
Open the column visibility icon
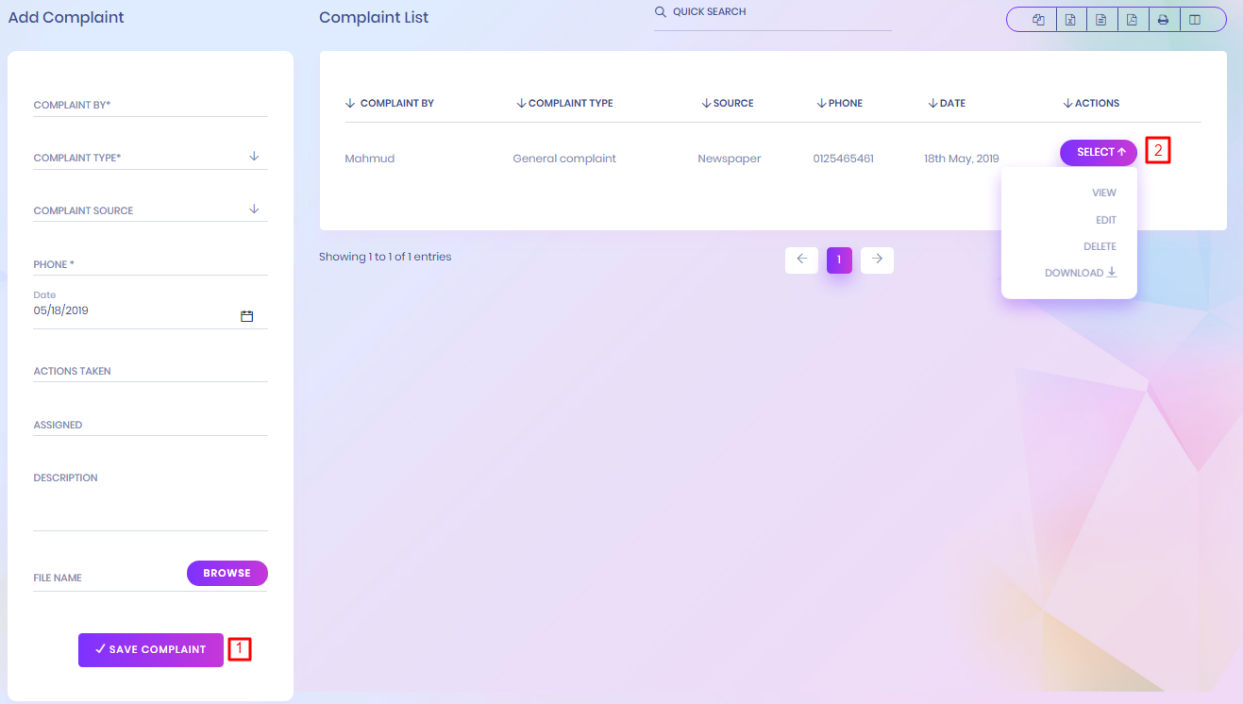1195,20
